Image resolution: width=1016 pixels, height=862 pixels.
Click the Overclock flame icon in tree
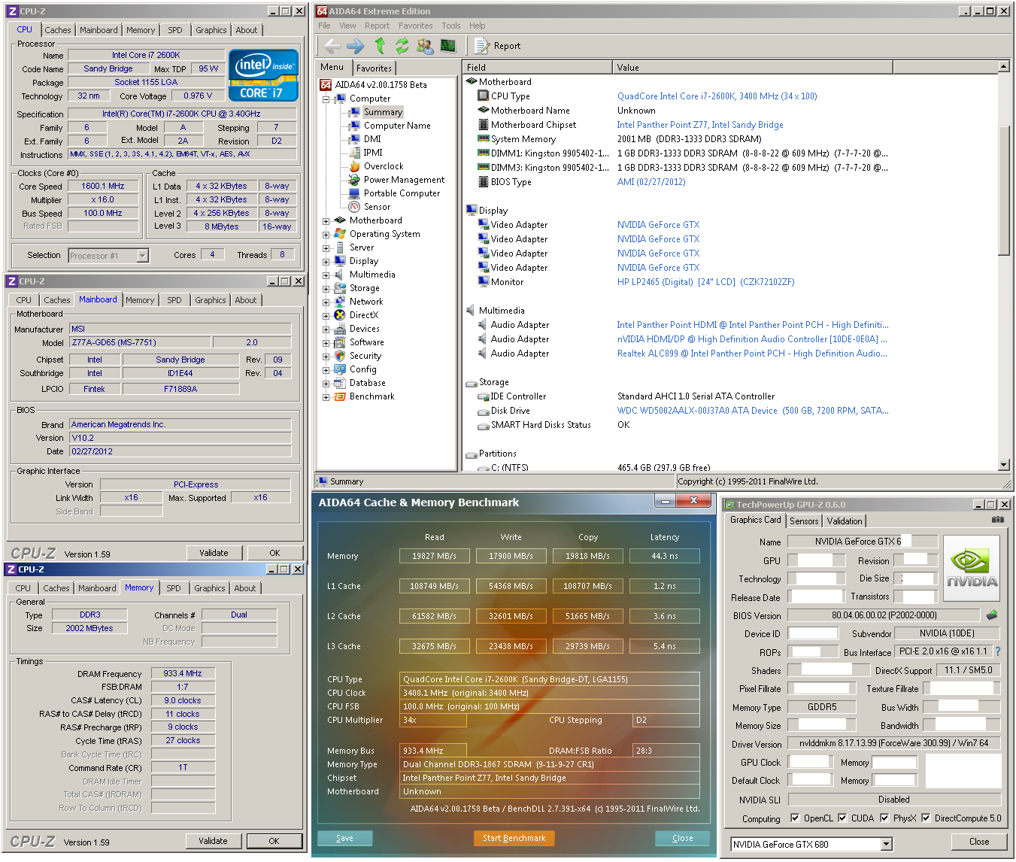point(354,166)
